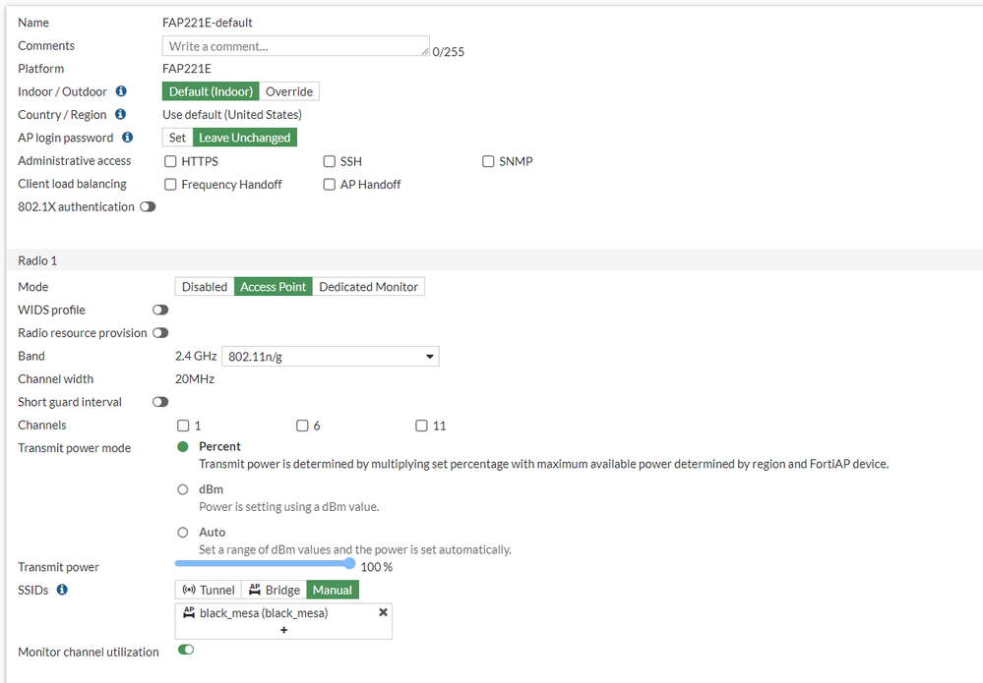Viewport: 983px width, 683px height.
Task: Choose the Auto transmit power mode
Action: [x=182, y=533]
